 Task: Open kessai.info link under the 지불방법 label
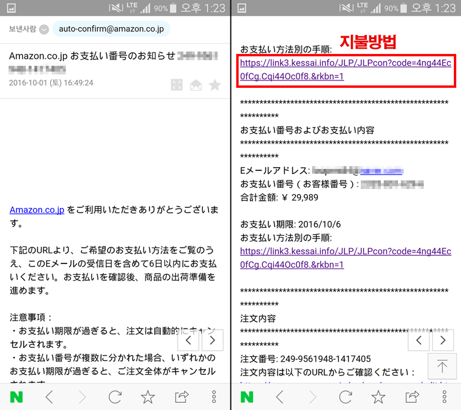tap(346, 70)
